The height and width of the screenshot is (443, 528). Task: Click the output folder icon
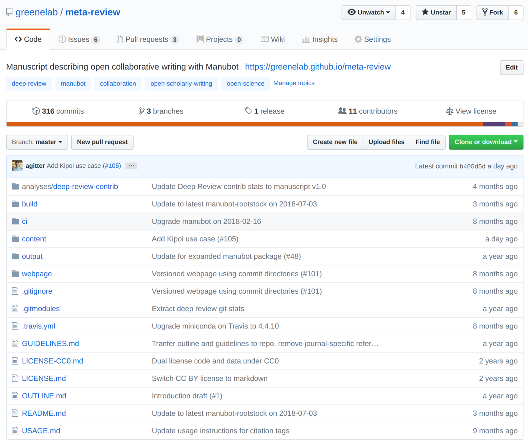pyautogui.click(x=15, y=256)
